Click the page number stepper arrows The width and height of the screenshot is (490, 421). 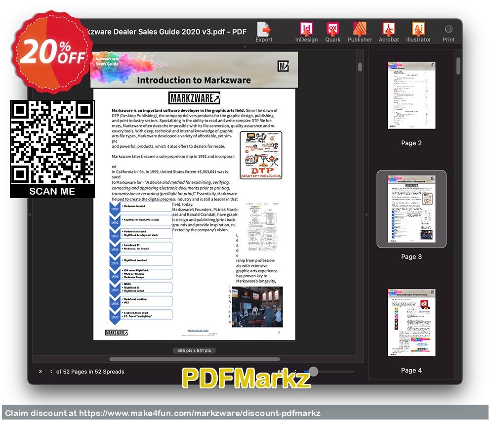pyautogui.click(x=51, y=371)
